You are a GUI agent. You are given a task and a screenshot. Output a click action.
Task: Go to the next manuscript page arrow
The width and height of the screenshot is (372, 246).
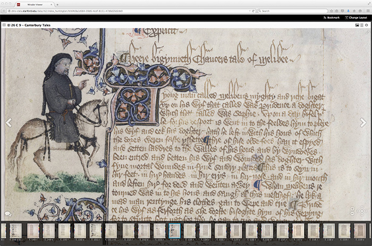coord(363,123)
